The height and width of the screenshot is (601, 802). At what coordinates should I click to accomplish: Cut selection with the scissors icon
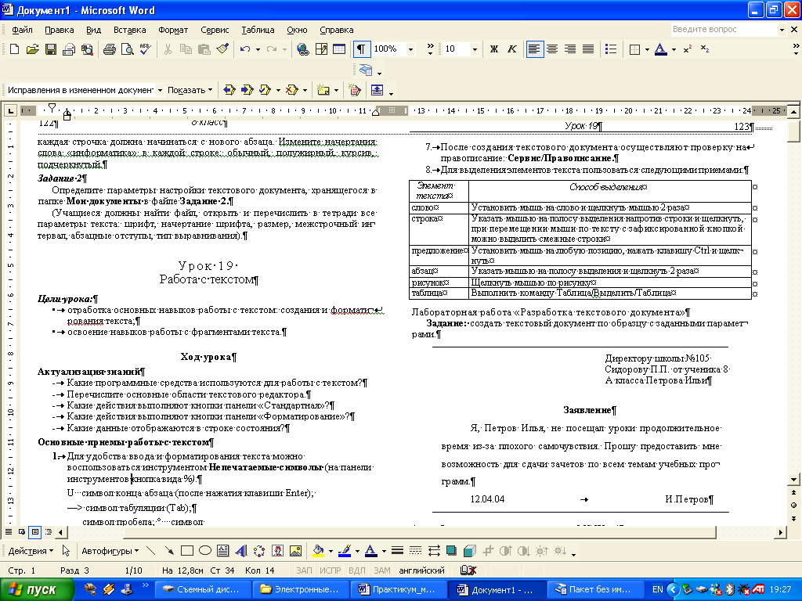tap(168, 49)
